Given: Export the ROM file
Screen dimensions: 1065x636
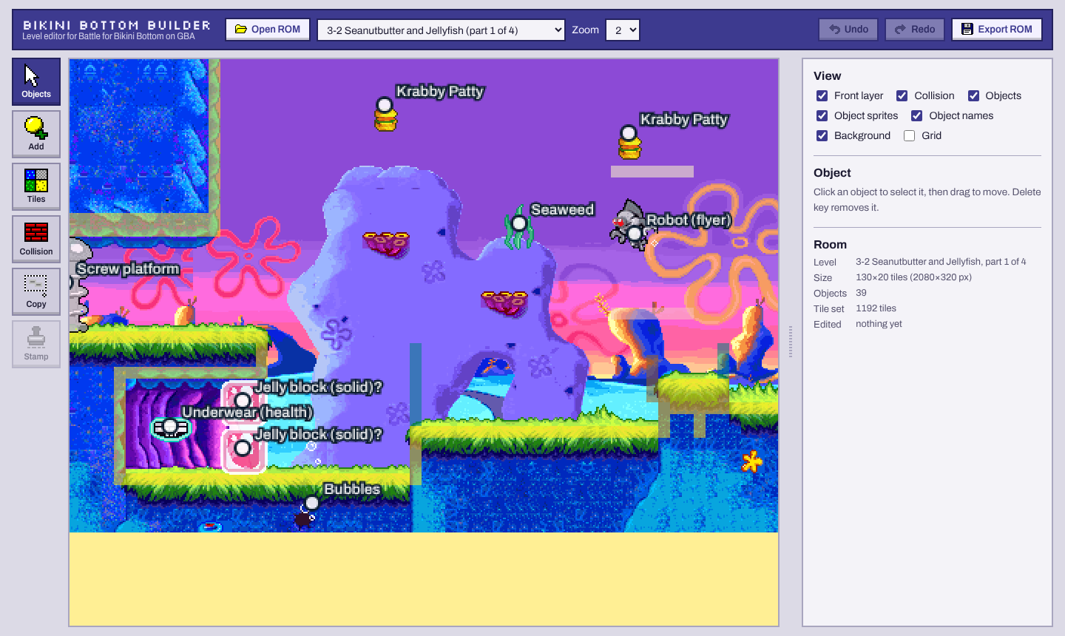Looking at the screenshot, I should coord(997,30).
